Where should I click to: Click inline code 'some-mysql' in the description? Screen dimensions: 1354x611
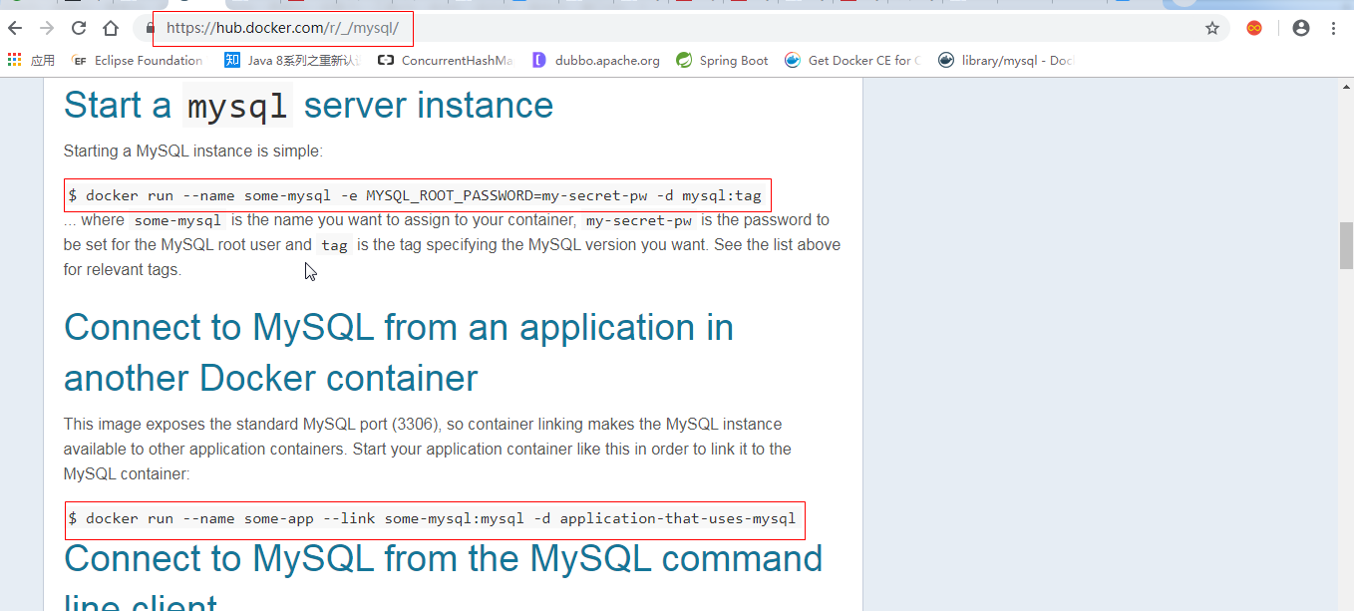[177, 220]
